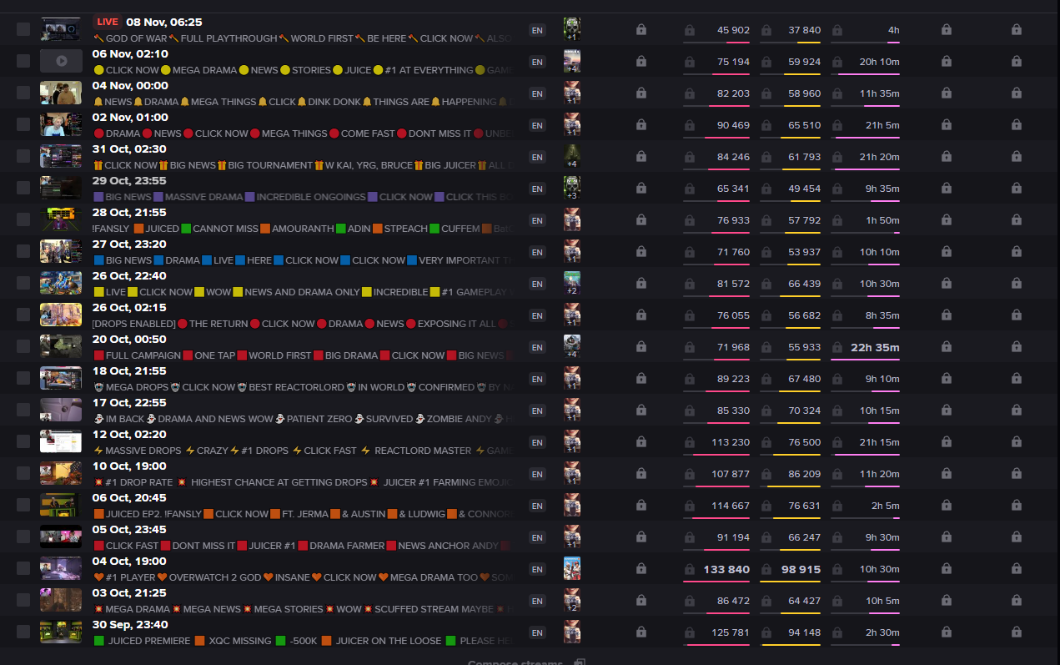Screen dimensions: 1060x665
Task: Click the title starting with '[DROPS ENABLED] THE RETURN'
Action: click(304, 324)
